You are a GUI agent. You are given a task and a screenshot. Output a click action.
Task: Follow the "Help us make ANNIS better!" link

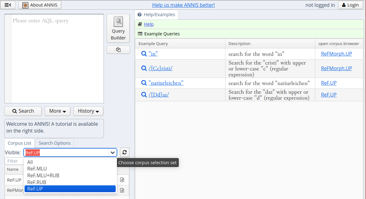(183, 5)
